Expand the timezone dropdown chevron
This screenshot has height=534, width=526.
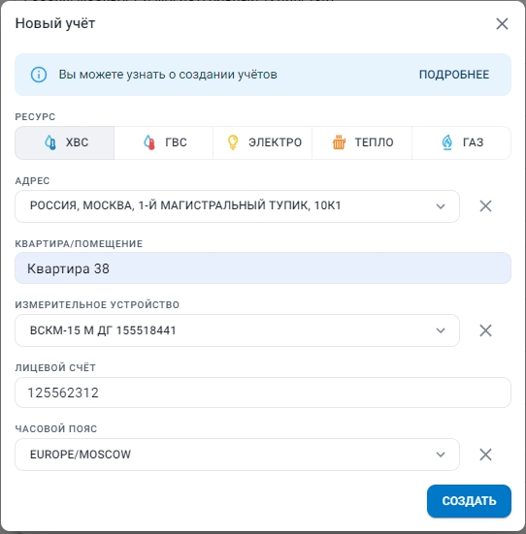click(441, 455)
